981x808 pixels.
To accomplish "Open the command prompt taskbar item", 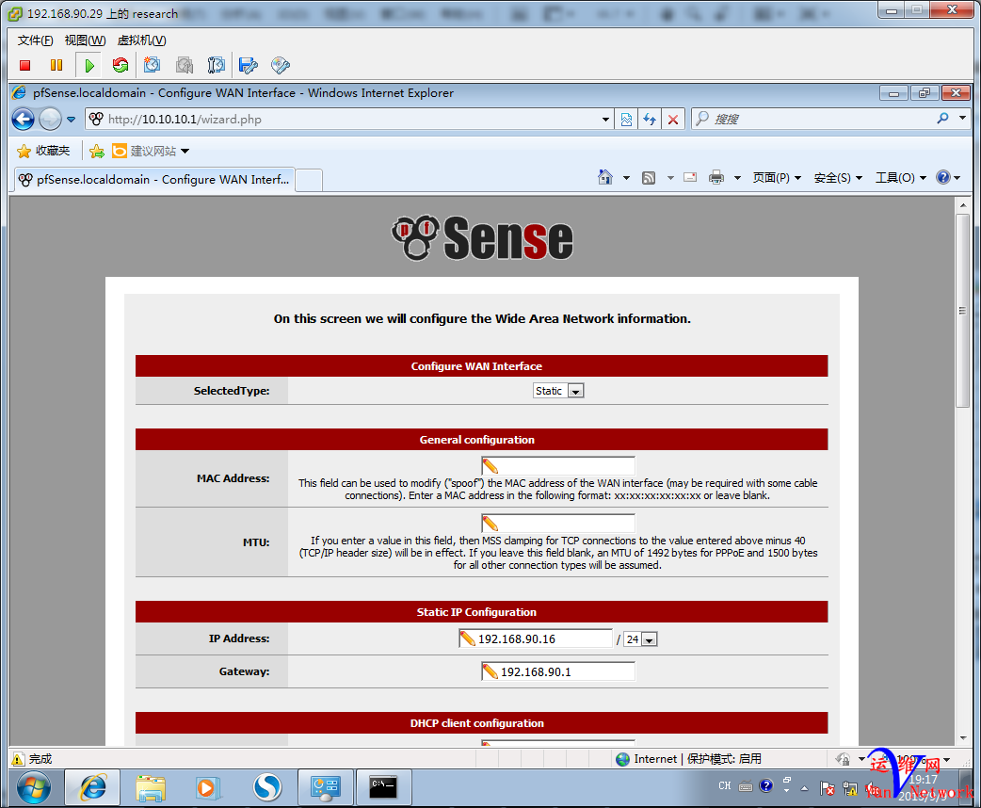I will point(383,787).
